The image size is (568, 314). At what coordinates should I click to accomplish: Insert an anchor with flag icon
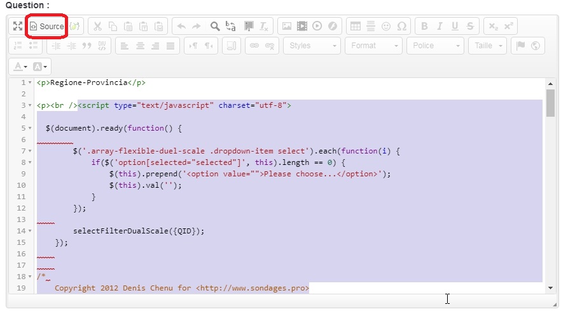coord(520,46)
